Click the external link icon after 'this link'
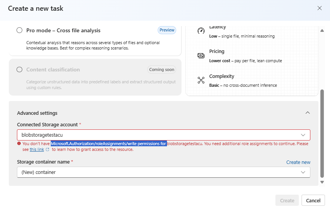The width and height of the screenshot is (330, 210). 48,149
